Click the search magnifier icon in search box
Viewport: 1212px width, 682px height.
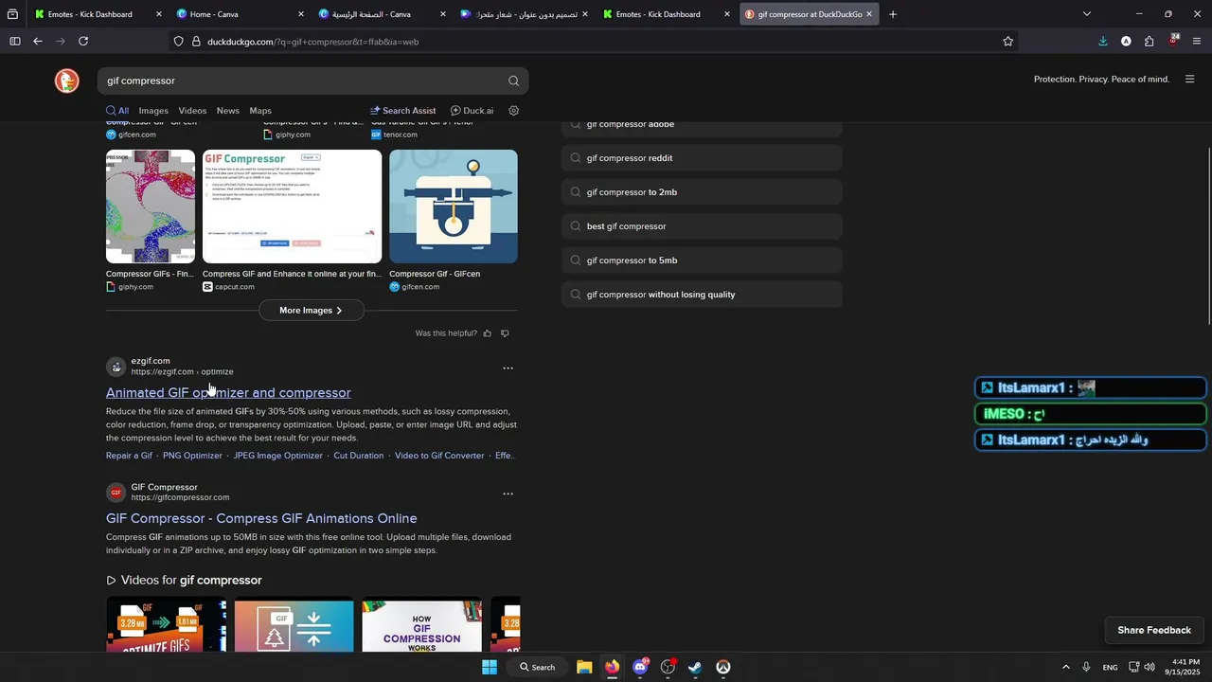pyautogui.click(x=513, y=81)
